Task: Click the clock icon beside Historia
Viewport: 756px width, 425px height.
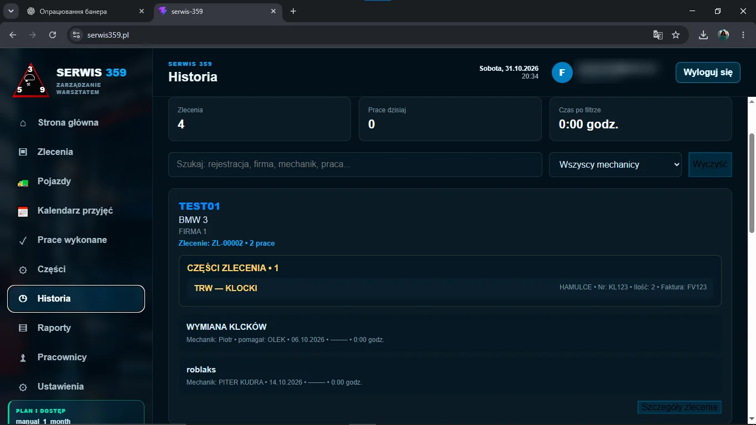Action: point(23,299)
